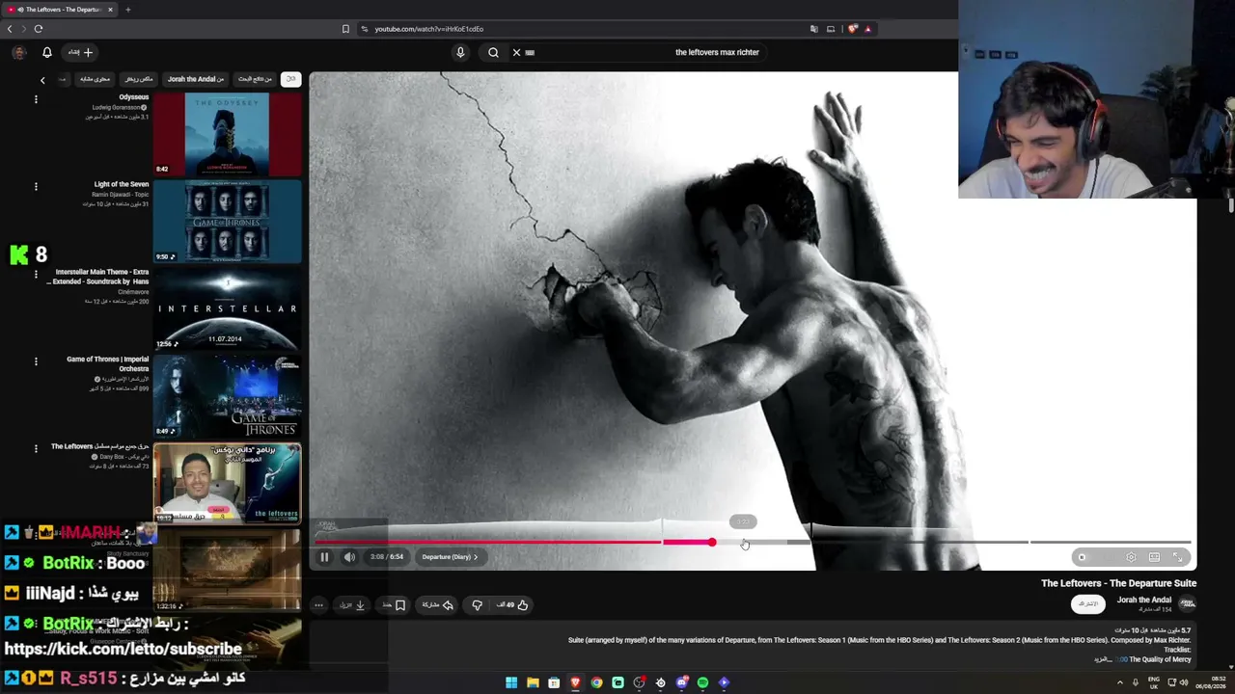1235x694 pixels.
Task: Open the player settings gear
Action: point(1131,557)
